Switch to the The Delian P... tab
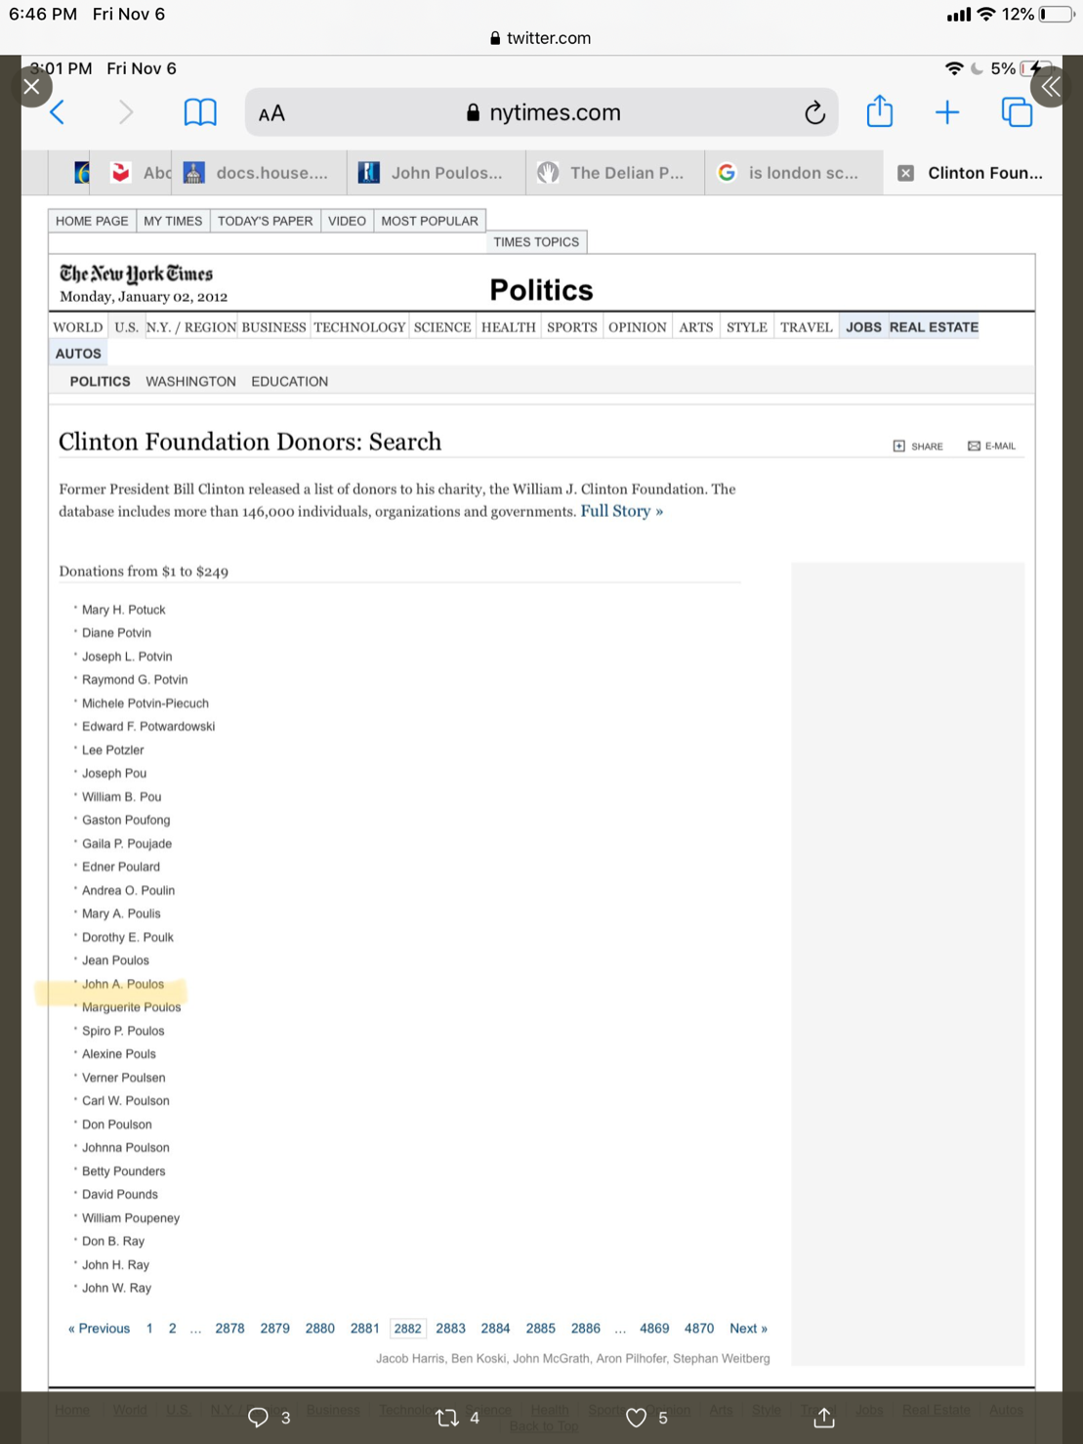Image resolution: width=1083 pixels, height=1444 pixels. [x=614, y=173]
